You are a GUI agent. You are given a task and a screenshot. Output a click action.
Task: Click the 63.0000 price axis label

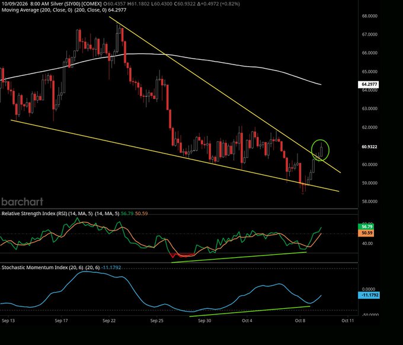370,108
